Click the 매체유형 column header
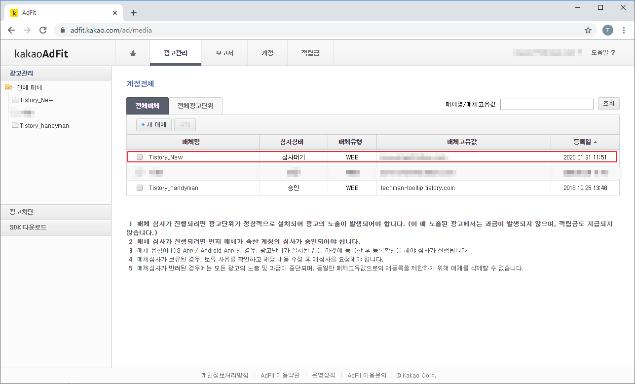Image resolution: width=635 pixels, height=384 pixels. (352, 142)
